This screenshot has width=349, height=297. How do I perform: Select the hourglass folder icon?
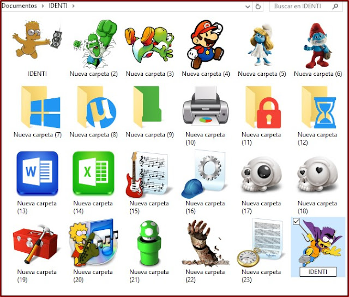pyautogui.click(x=319, y=107)
